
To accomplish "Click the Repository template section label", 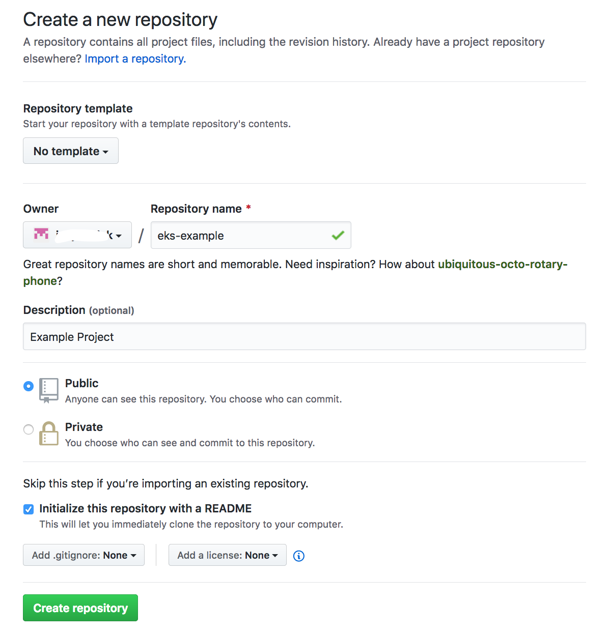I will (77, 108).
